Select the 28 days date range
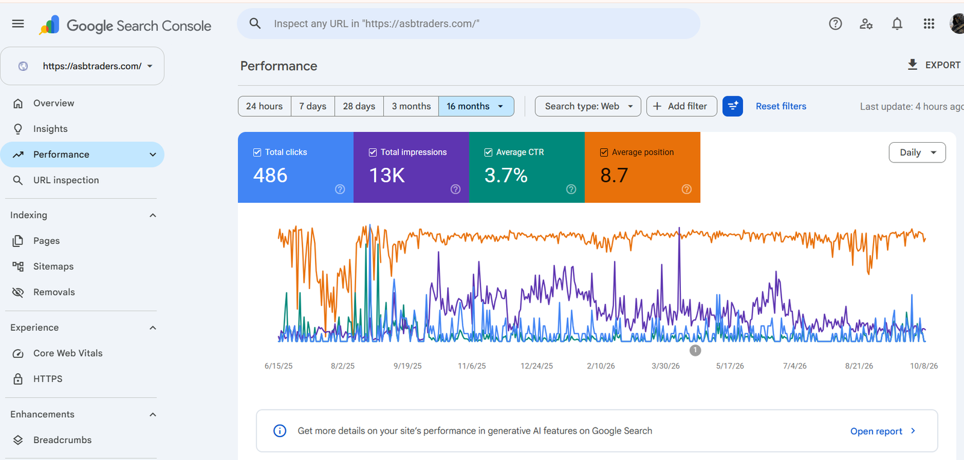Screen dimensions: 964x460 (359, 106)
